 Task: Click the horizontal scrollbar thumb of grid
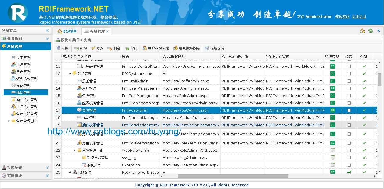pyautogui.click(x=233, y=176)
